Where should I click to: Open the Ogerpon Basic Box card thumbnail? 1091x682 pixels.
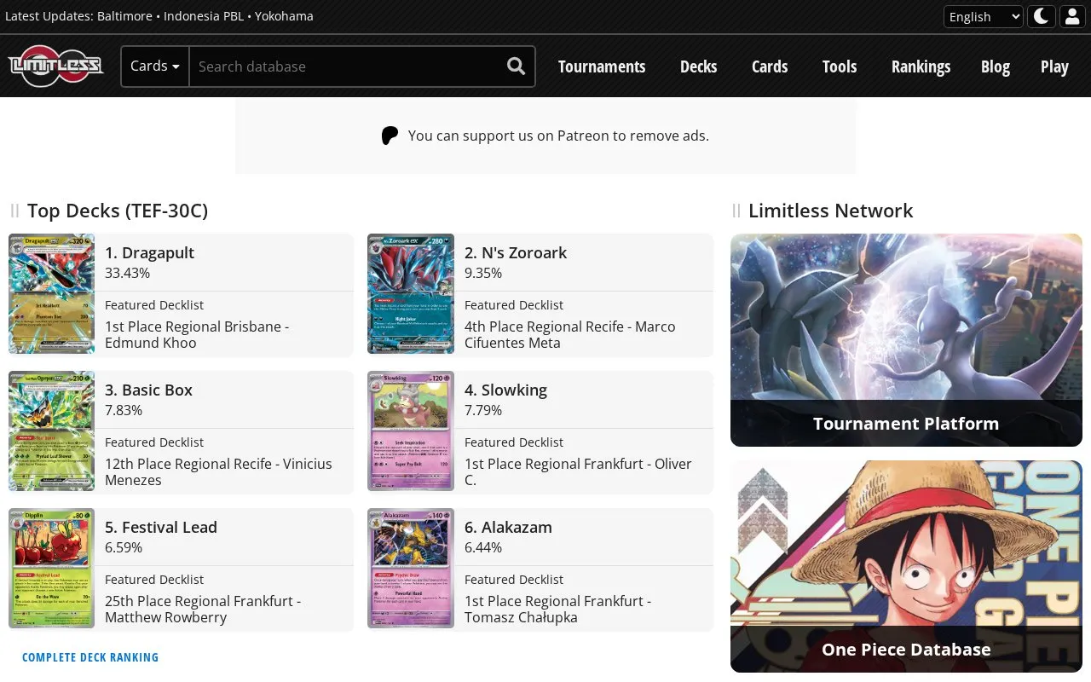[x=51, y=431]
